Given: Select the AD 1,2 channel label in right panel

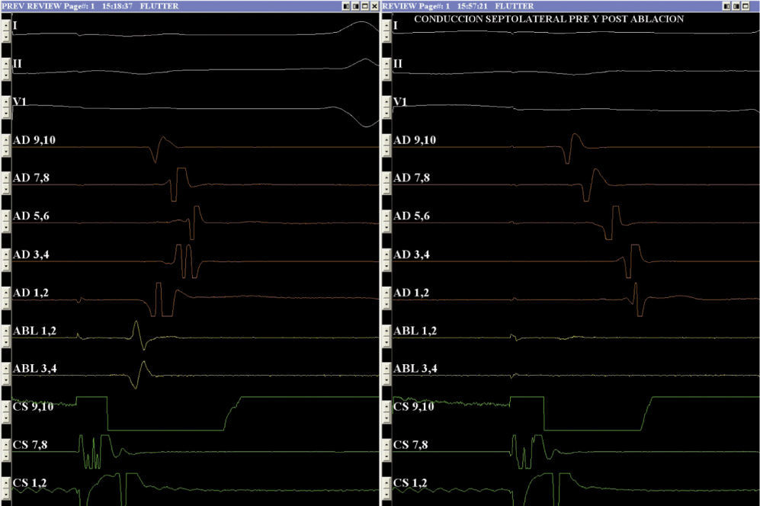Looking at the screenshot, I should 411,293.
